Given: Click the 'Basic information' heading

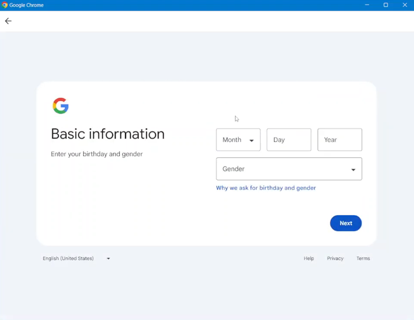Looking at the screenshot, I should pyautogui.click(x=108, y=134).
